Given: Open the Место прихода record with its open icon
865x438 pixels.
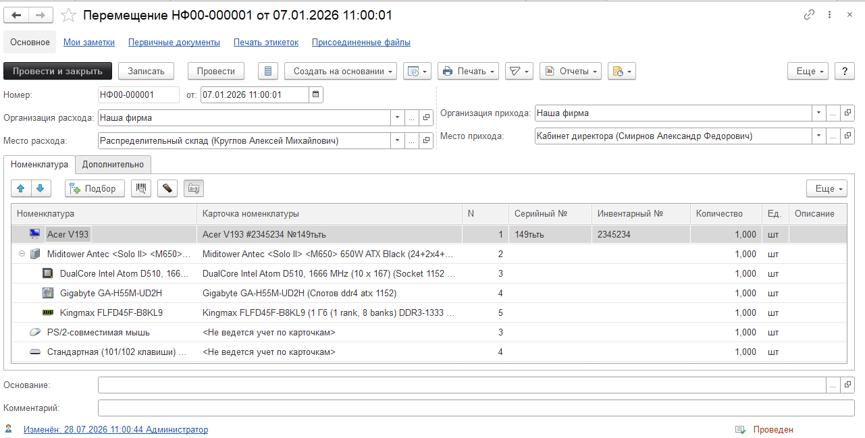Looking at the screenshot, I should (x=848, y=136).
